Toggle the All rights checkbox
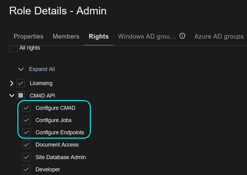Screen dimensions: 247x175 click(13, 48)
